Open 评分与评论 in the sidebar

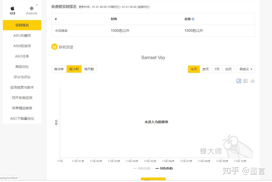click(x=22, y=77)
